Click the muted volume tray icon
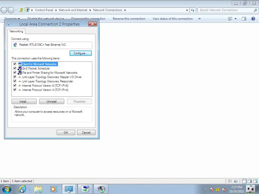This screenshot has height=194, width=259. point(224,189)
